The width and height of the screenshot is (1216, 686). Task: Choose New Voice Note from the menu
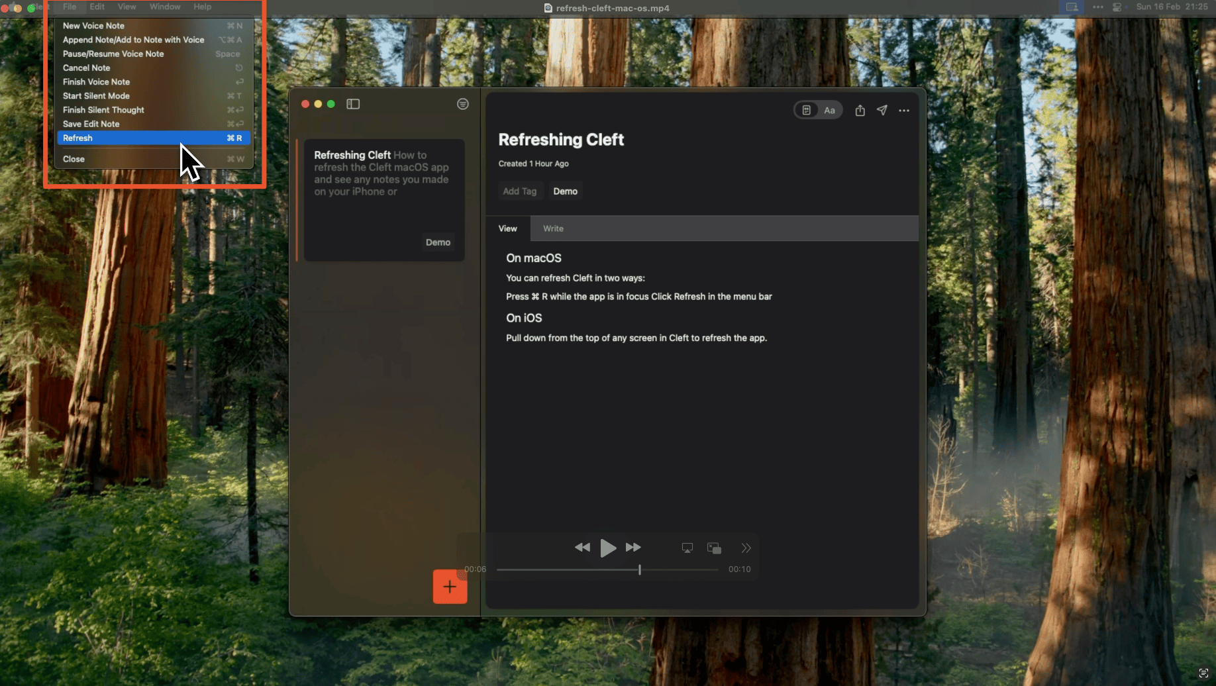click(x=93, y=25)
